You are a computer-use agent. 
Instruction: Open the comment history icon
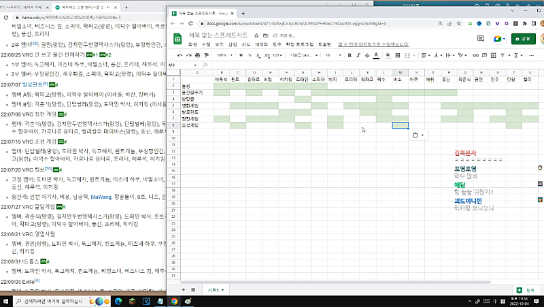coord(481,39)
